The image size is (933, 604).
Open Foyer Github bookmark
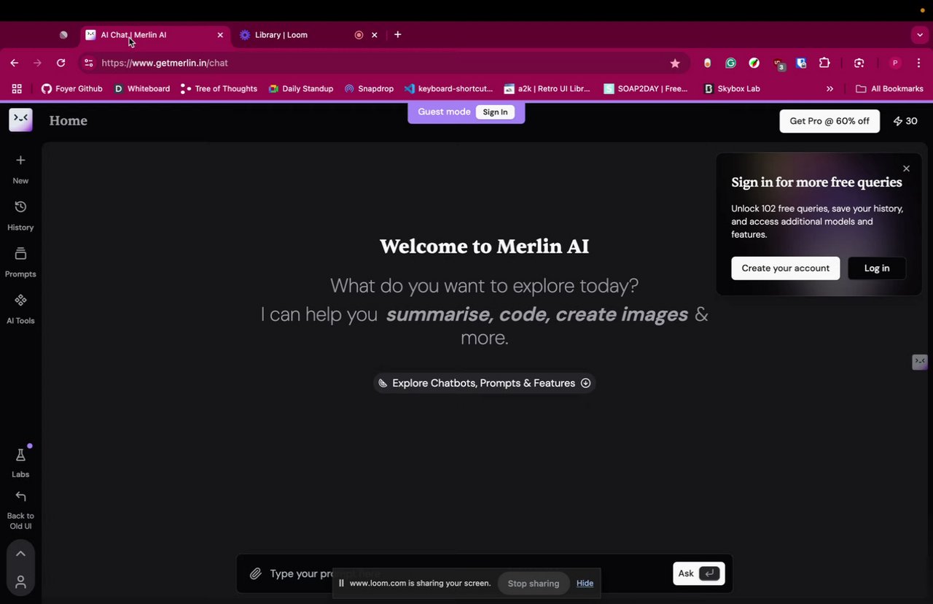pyautogui.click(x=71, y=89)
